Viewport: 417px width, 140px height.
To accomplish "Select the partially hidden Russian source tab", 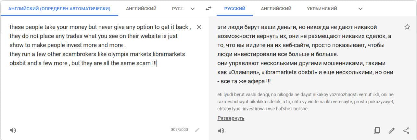I will tap(178, 9).
